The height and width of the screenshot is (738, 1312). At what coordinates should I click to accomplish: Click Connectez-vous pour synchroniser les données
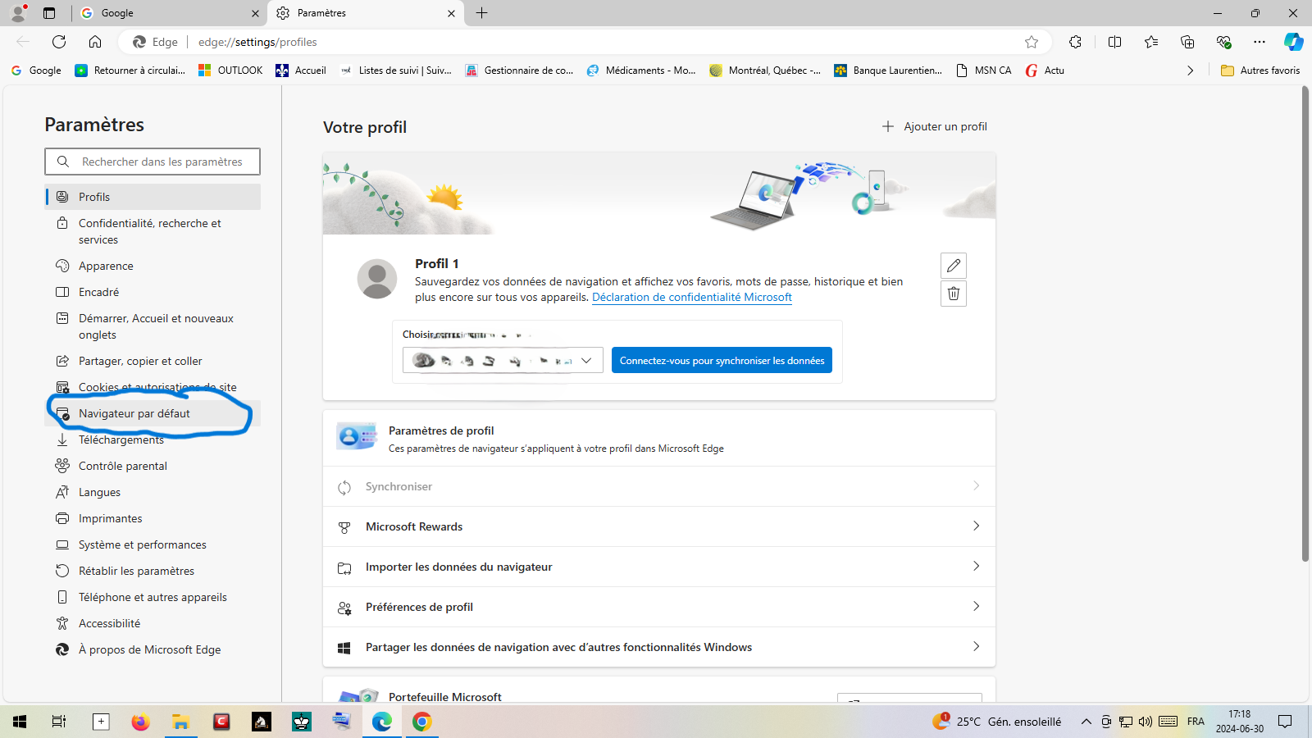point(722,360)
